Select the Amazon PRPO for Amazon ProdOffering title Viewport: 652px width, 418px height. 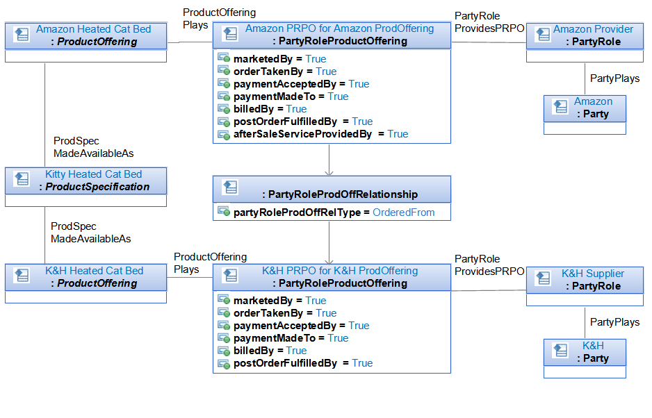coord(339,28)
